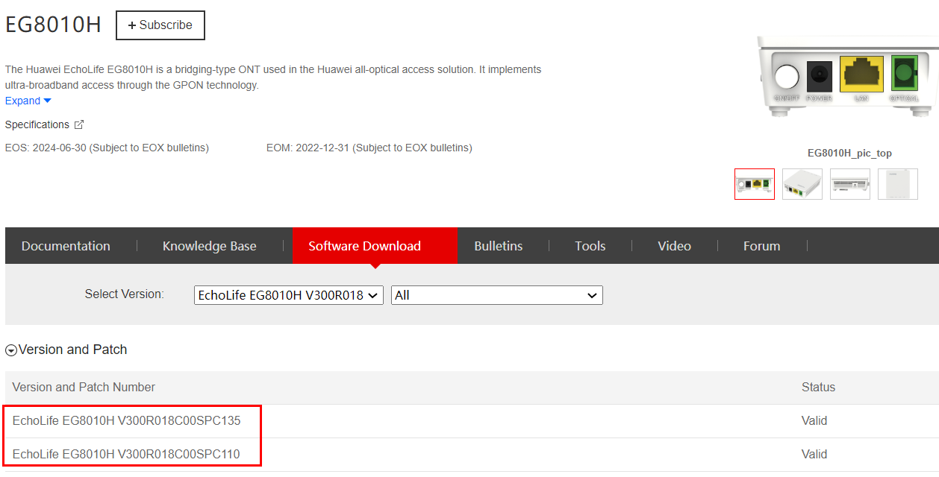
Task: Switch to the Video tab
Action: point(674,246)
